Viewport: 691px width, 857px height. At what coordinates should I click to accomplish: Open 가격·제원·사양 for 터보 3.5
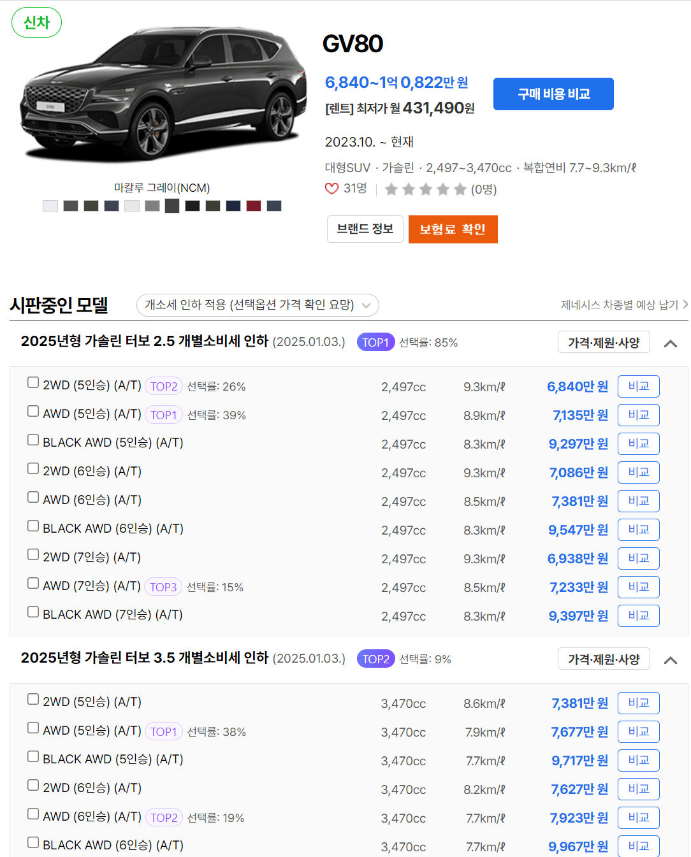(x=604, y=659)
